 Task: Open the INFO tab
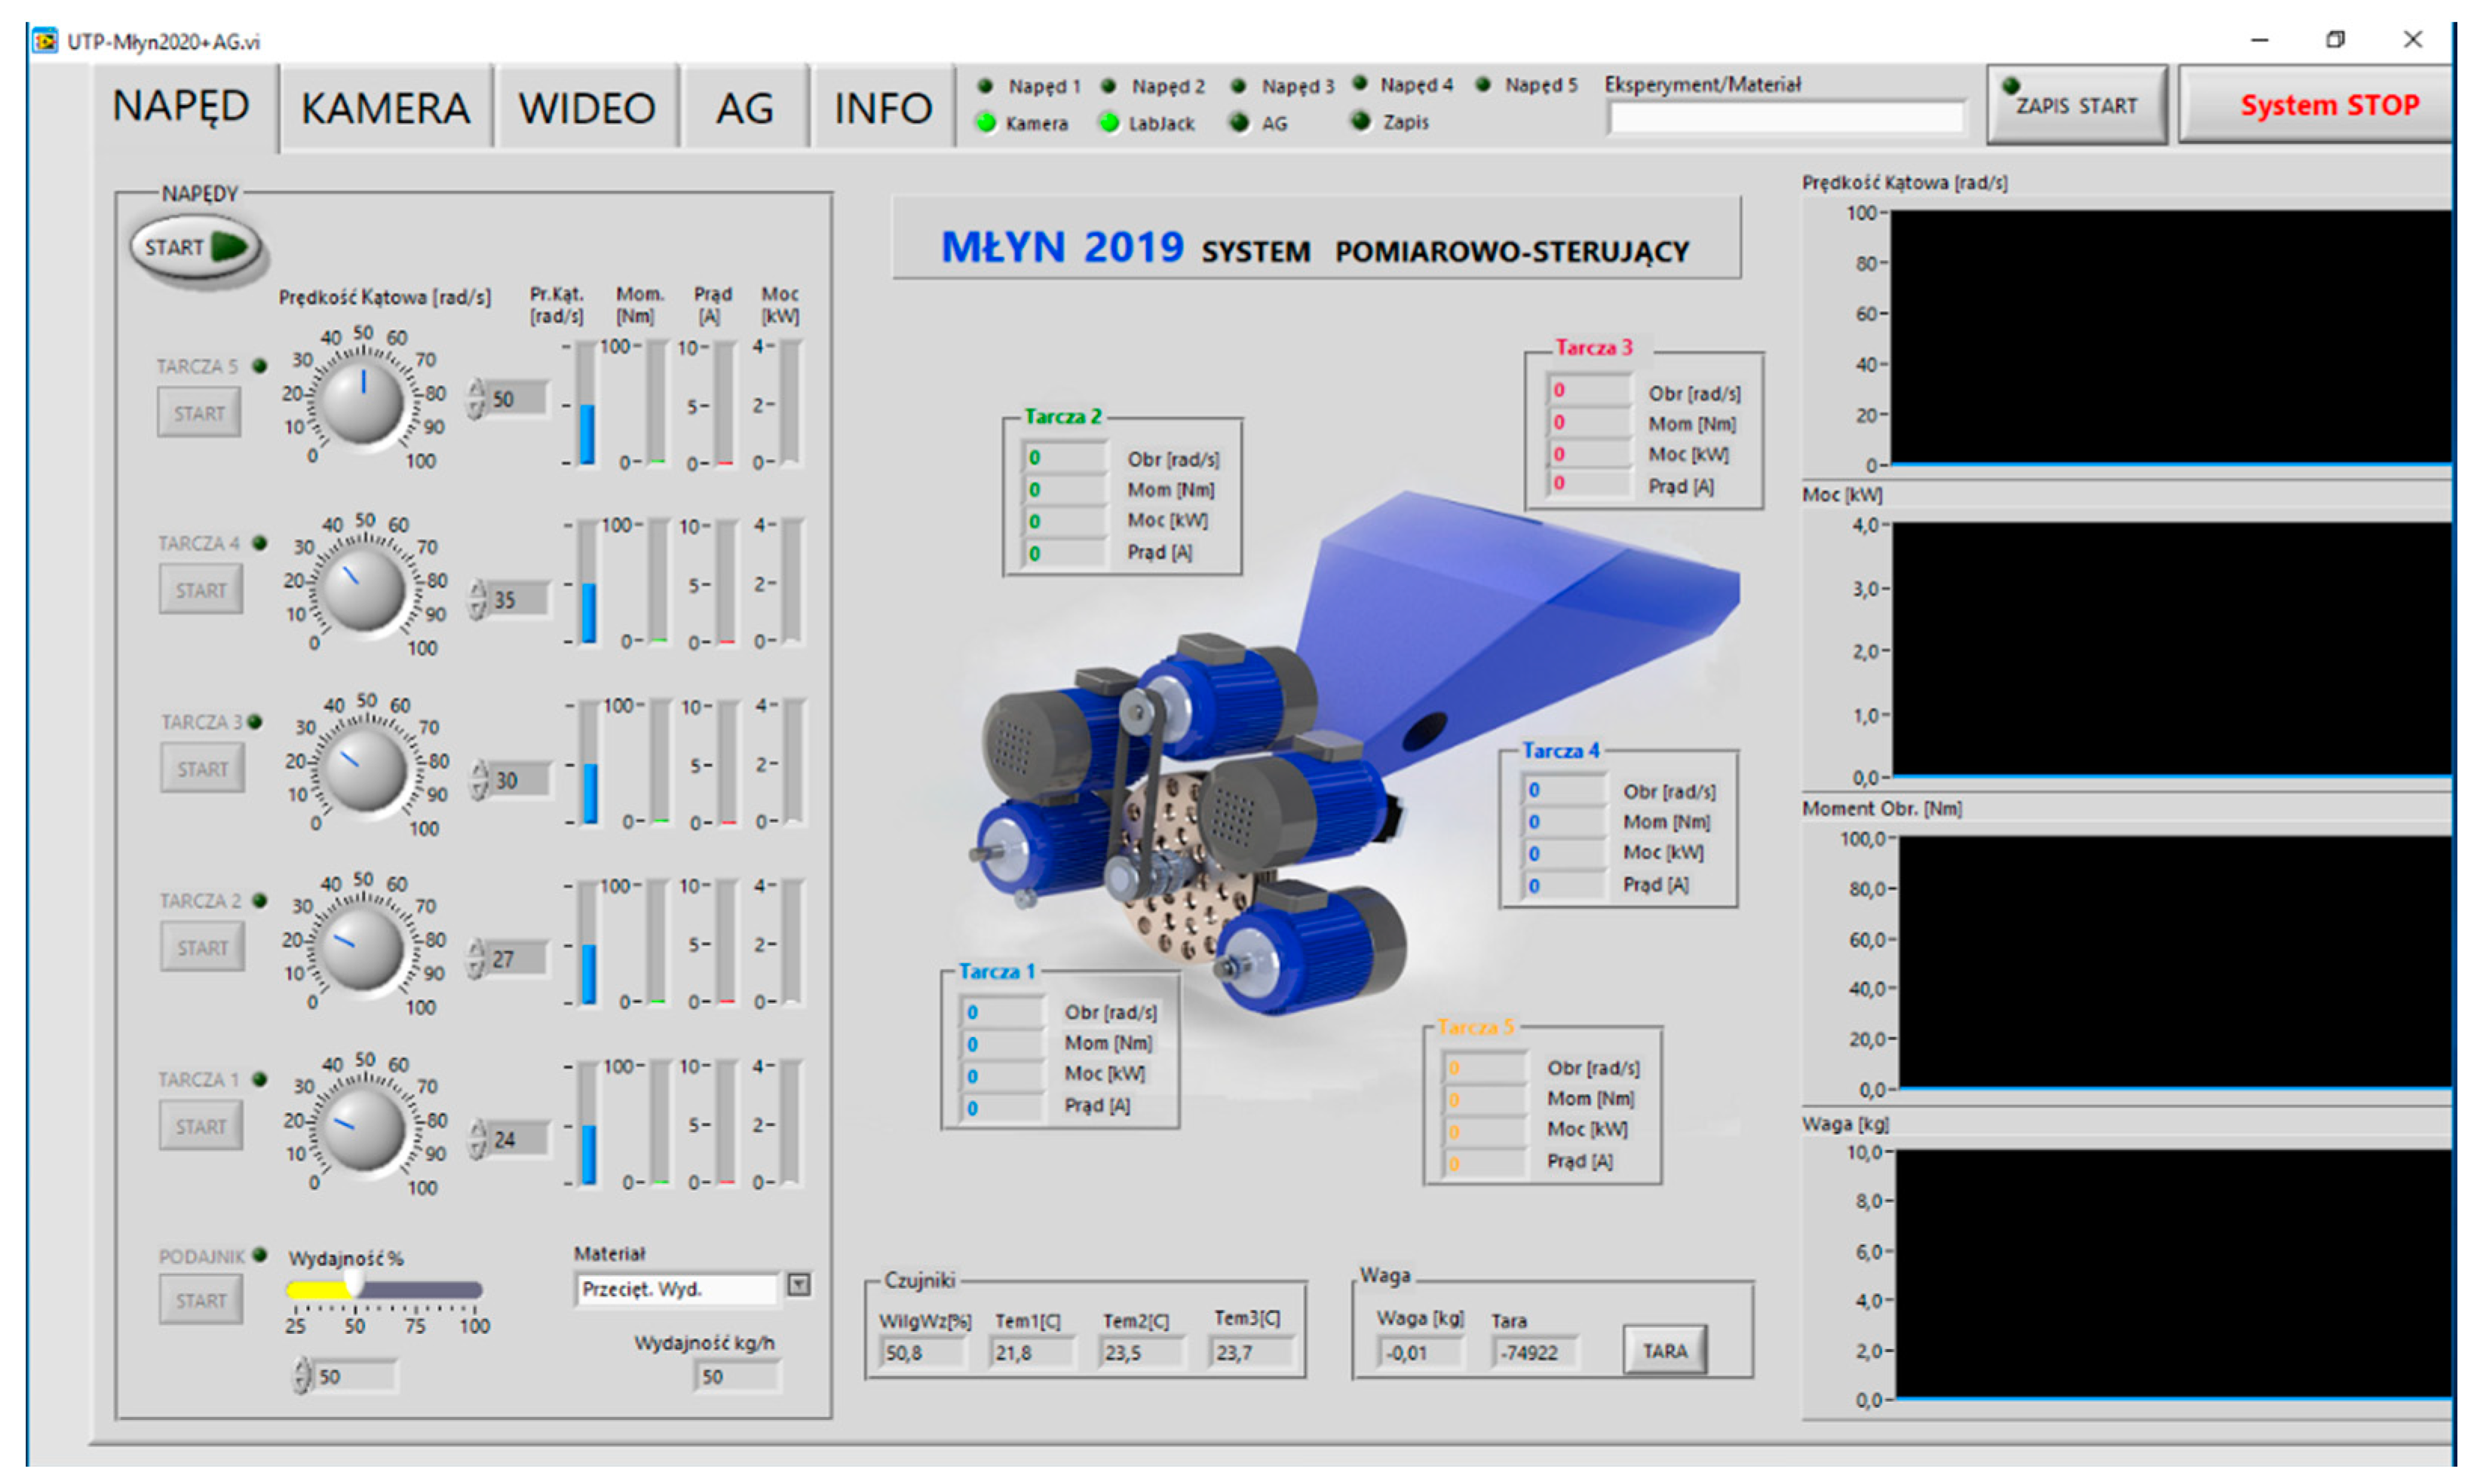(x=882, y=108)
